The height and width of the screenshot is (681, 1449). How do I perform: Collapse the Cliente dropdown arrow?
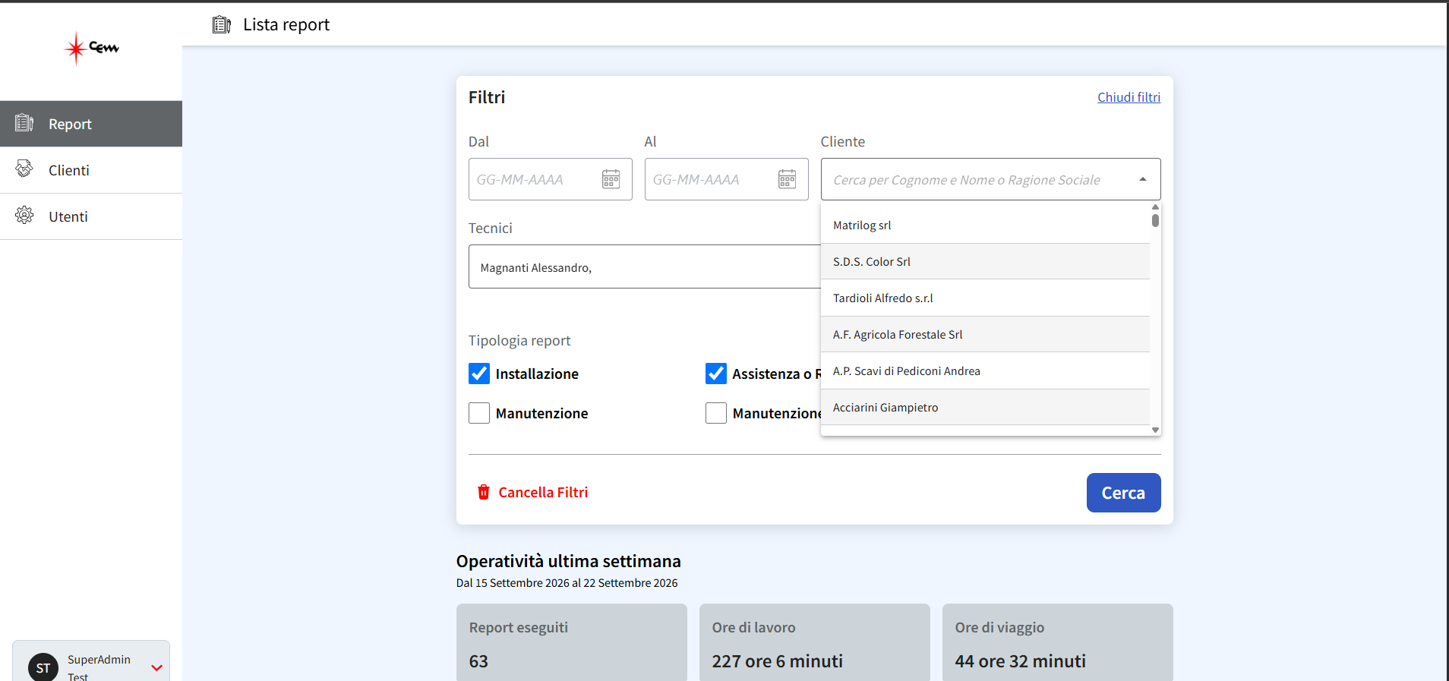(1143, 180)
